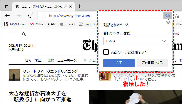Open 大きな挫折が石油大手を headline
Image resolution: width=182 pixels, height=104 pixels.
[x=40, y=96]
